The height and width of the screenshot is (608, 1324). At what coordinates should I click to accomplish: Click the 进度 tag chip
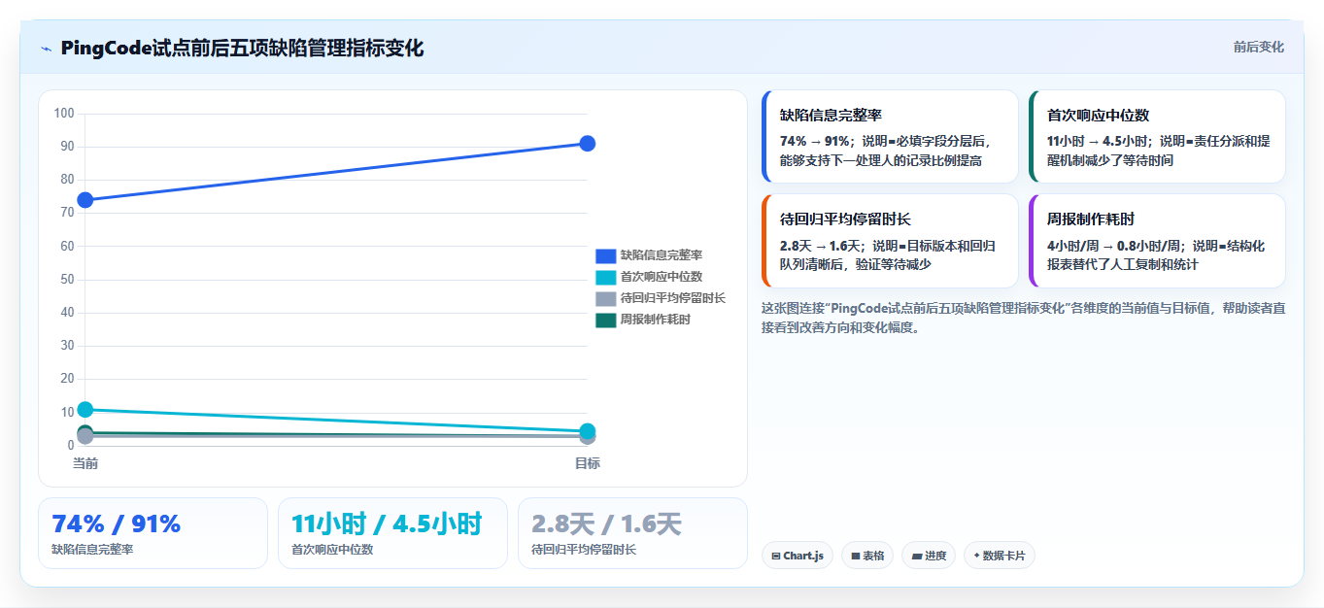(x=929, y=556)
